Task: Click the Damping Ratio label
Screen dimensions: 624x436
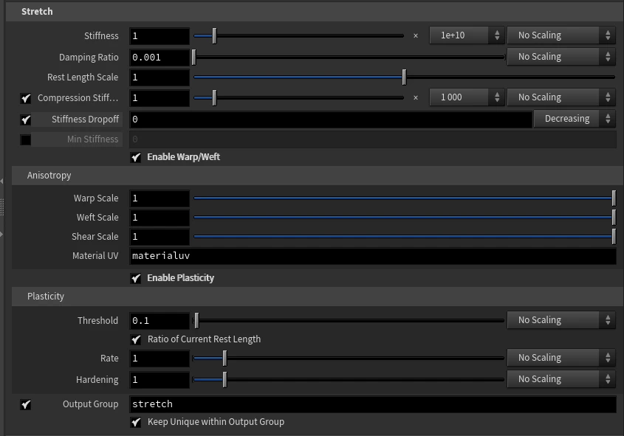Action: [x=89, y=58]
